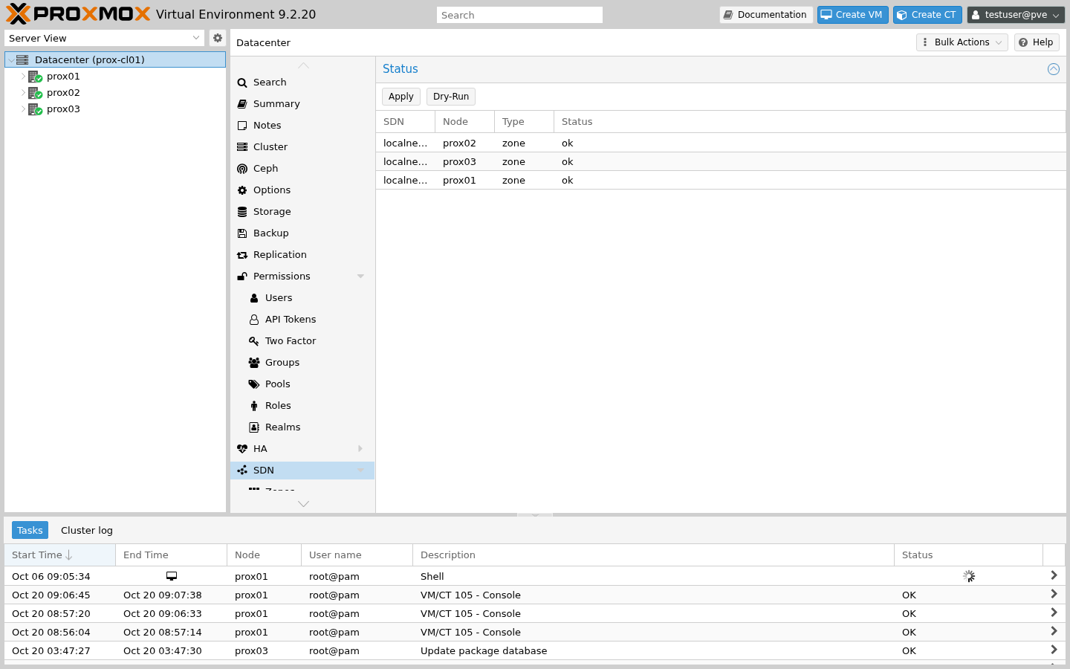Switch to the Cluster log tab
Viewport: 1070px width, 669px height.
point(87,531)
